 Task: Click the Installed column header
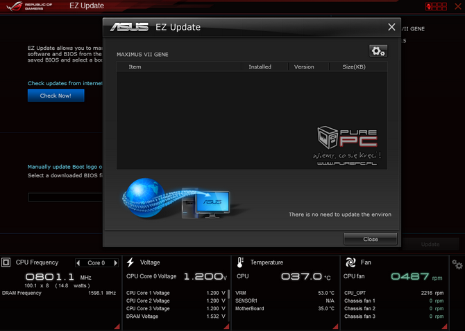tap(260, 67)
